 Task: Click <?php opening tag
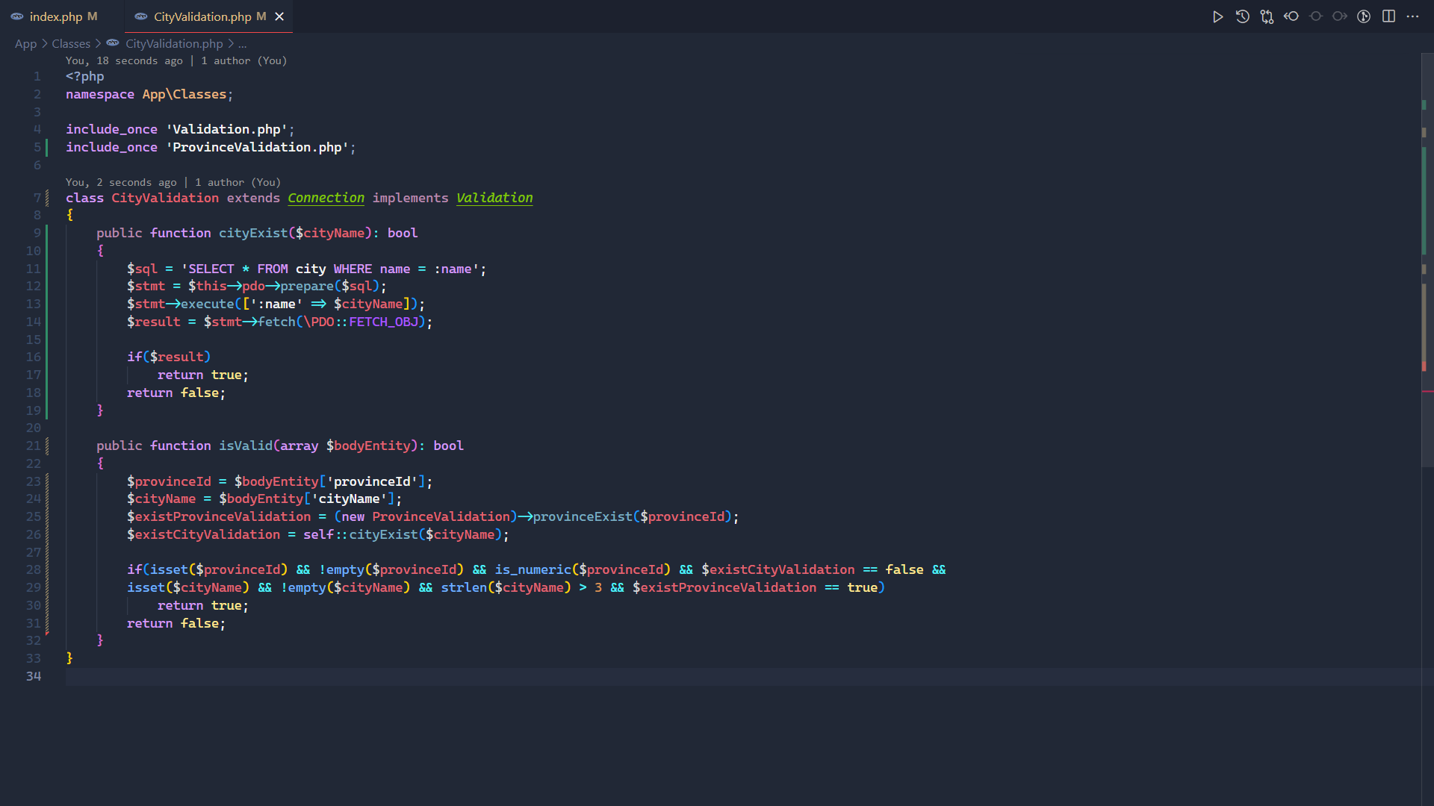(x=84, y=76)
